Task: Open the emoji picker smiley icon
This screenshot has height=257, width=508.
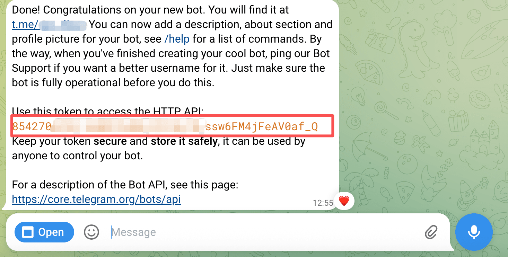Action: 91,232
